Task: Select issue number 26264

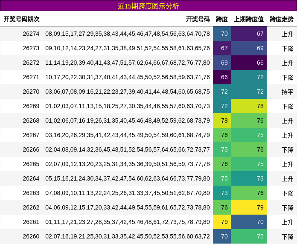Action: 31,178
